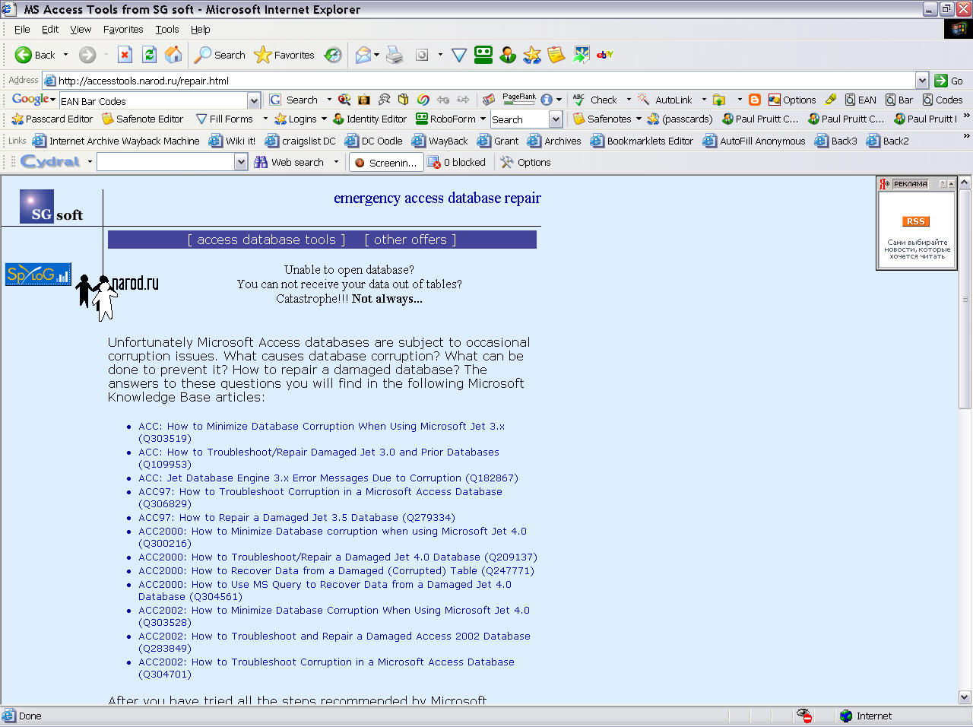Open the IE Search pane
Screen dimensions: 973x727
tap(220, 55)
